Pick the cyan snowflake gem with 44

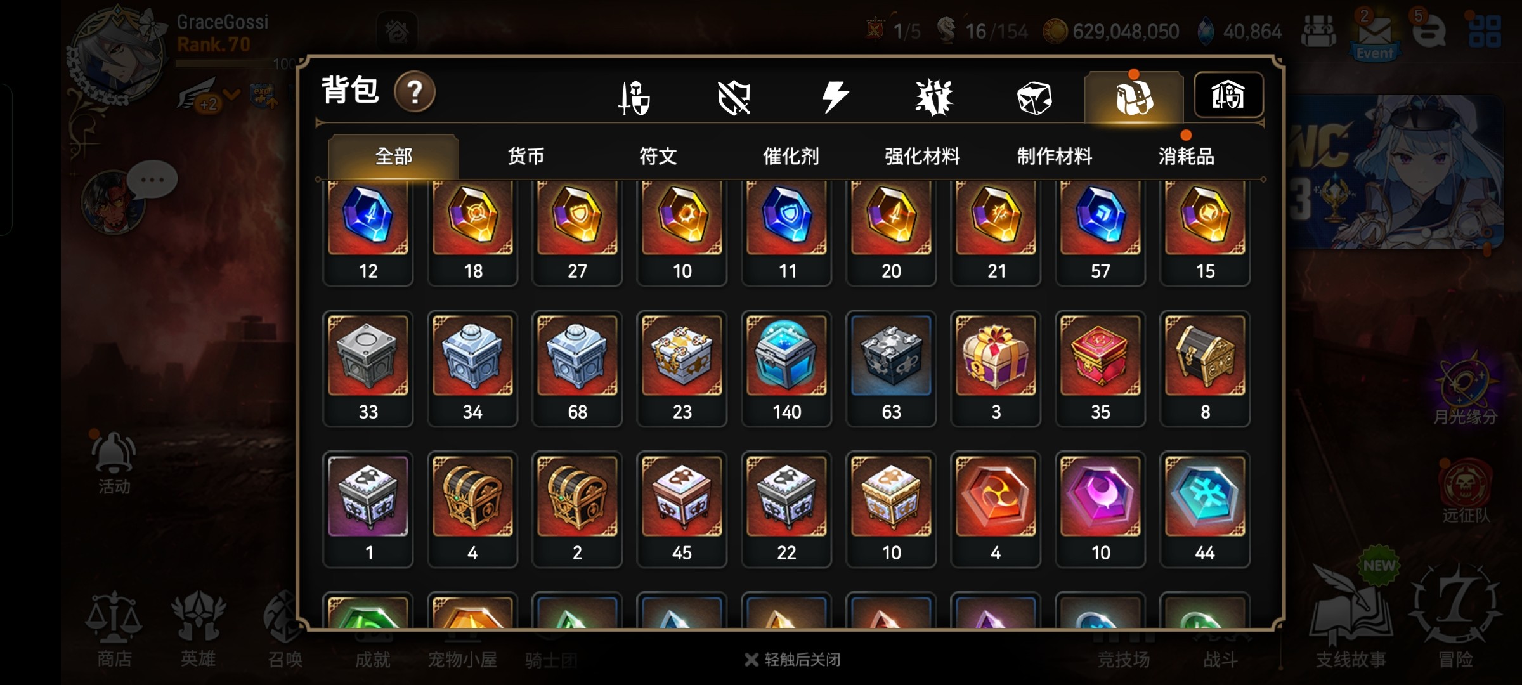1205,509
